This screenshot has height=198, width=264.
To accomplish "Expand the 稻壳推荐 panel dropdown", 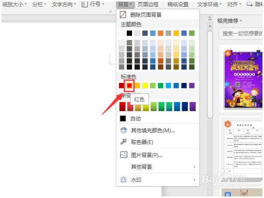I will click(x=241, y=21).
